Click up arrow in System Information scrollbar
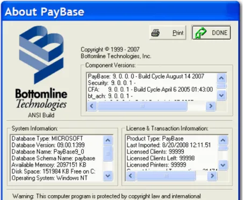243x200 pixels. tap(108, 140)
